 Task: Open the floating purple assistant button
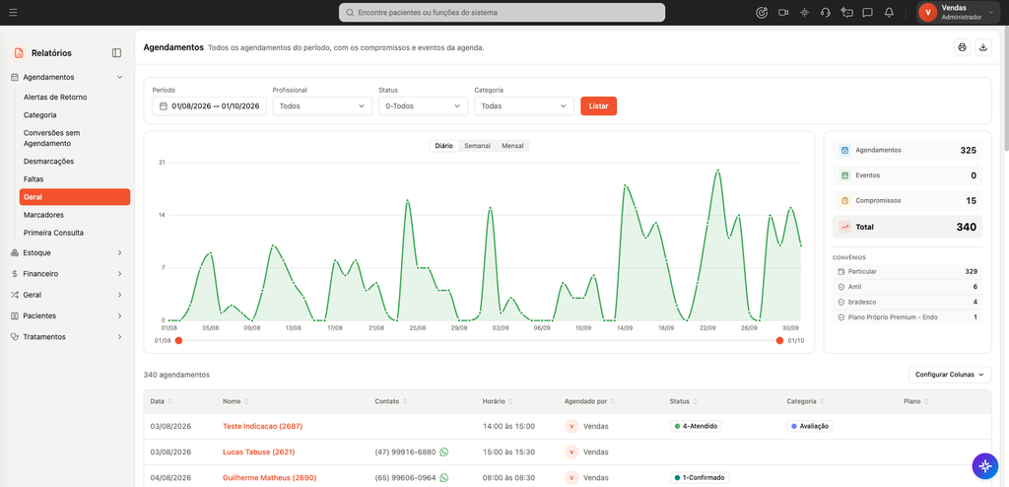(984, 465)
